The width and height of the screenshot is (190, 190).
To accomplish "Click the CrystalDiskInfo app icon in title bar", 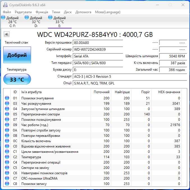I will point(5,5).
